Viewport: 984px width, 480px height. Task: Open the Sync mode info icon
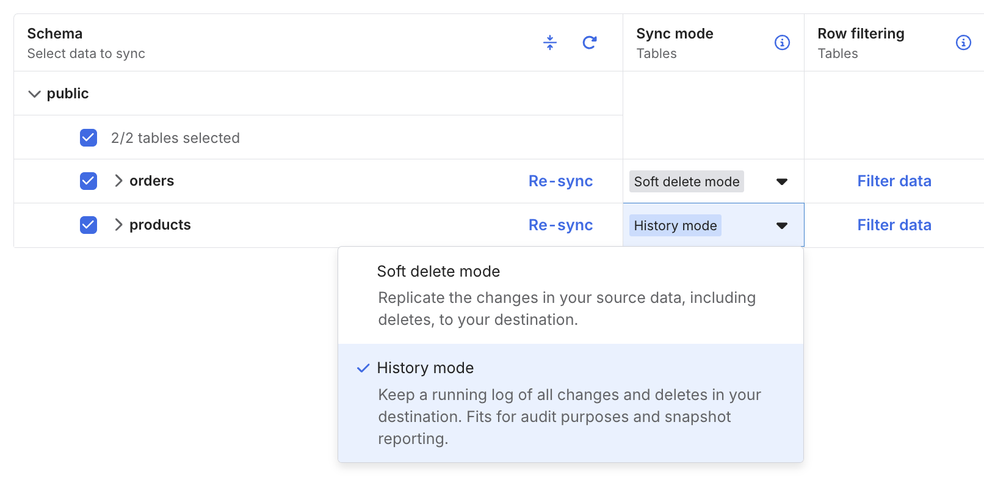[782, 42]
